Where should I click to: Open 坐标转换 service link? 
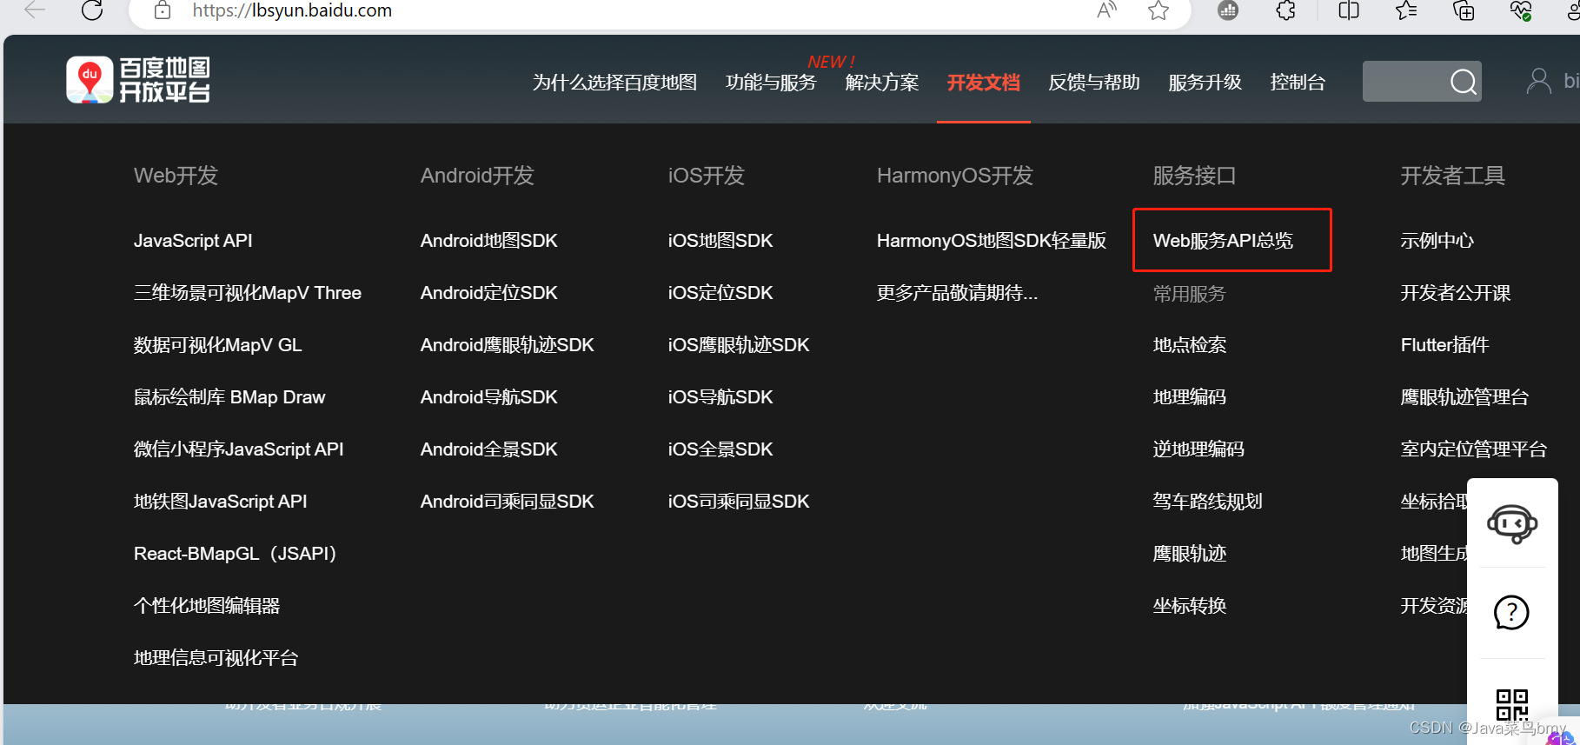(1190, 606)
